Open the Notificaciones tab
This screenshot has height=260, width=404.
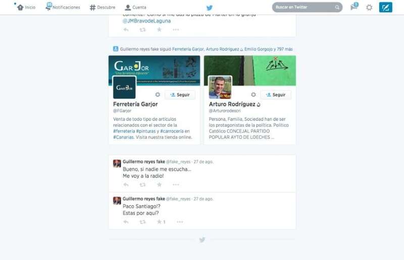click(x=63, y=8)
